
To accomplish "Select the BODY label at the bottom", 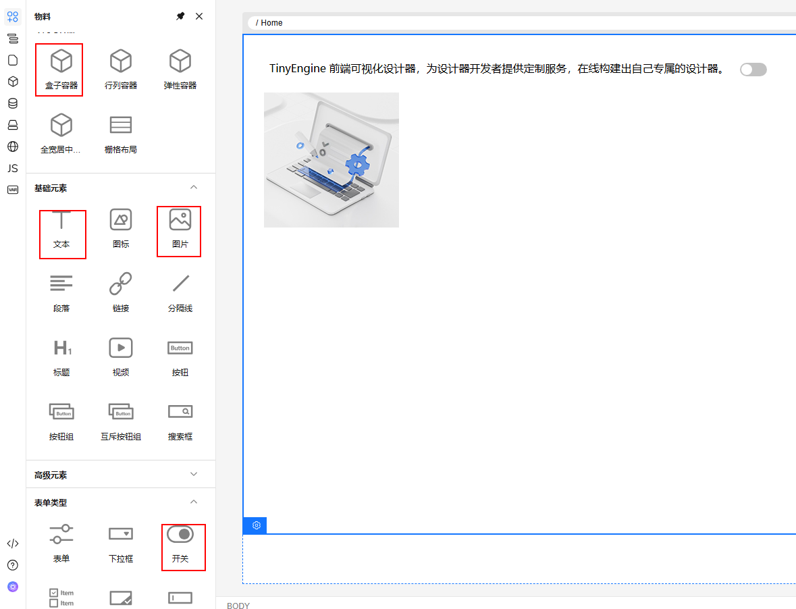I will (x=238, y=606).
